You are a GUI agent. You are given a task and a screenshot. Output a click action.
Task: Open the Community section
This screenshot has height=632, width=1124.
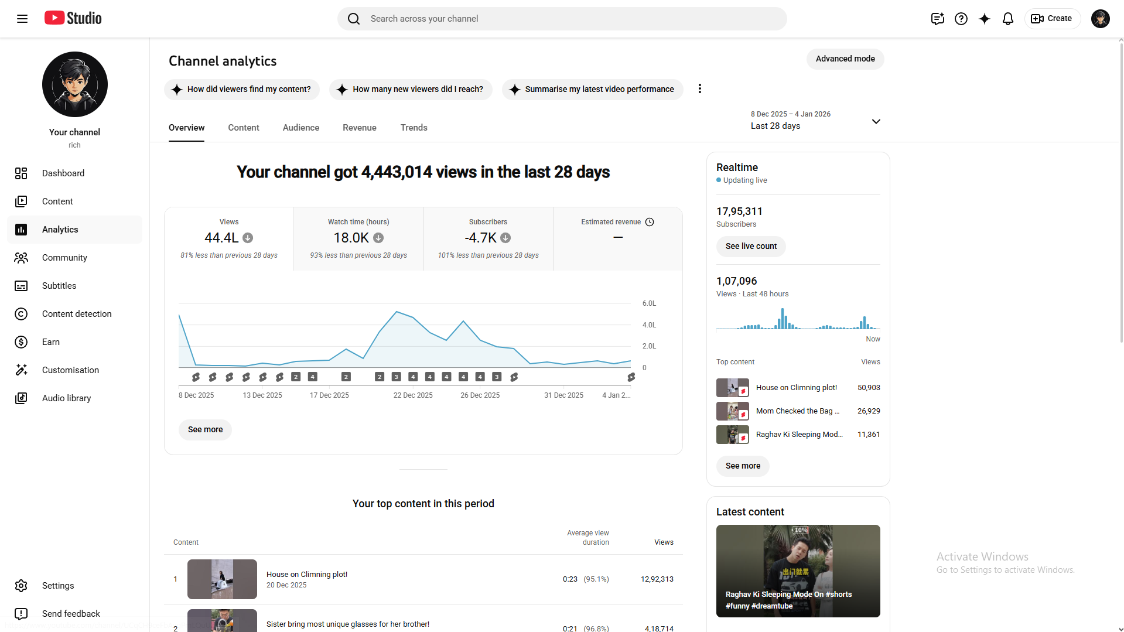click(x=64, y=258)
